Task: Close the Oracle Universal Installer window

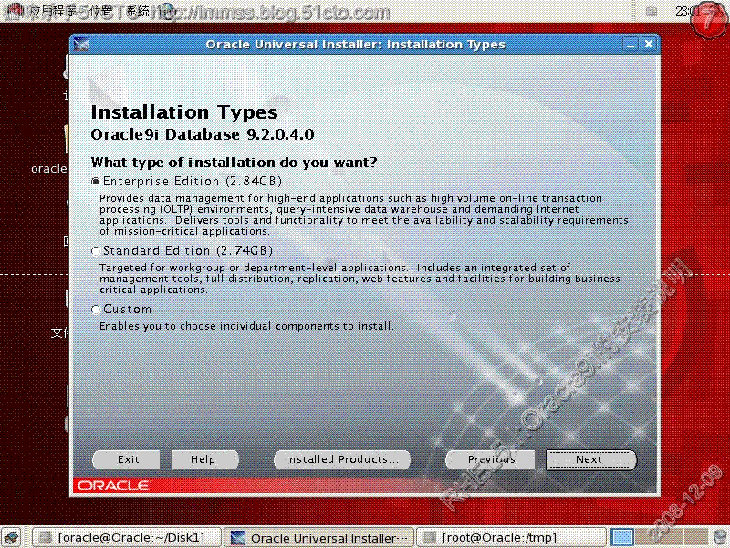Action: tap(649, 44)
